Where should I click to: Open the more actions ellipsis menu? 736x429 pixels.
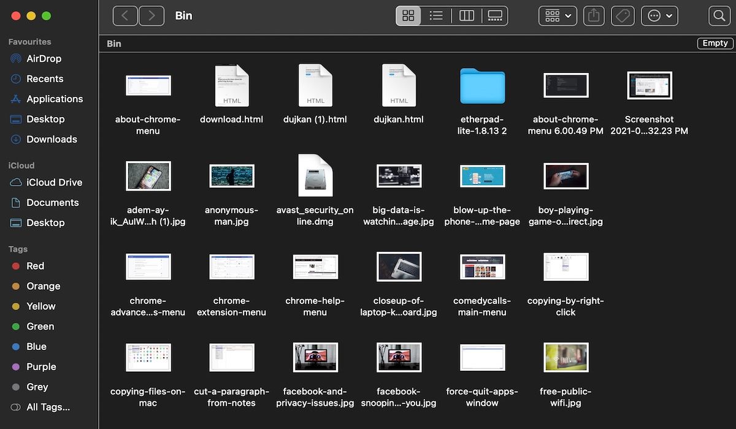[x=659, y=15]
